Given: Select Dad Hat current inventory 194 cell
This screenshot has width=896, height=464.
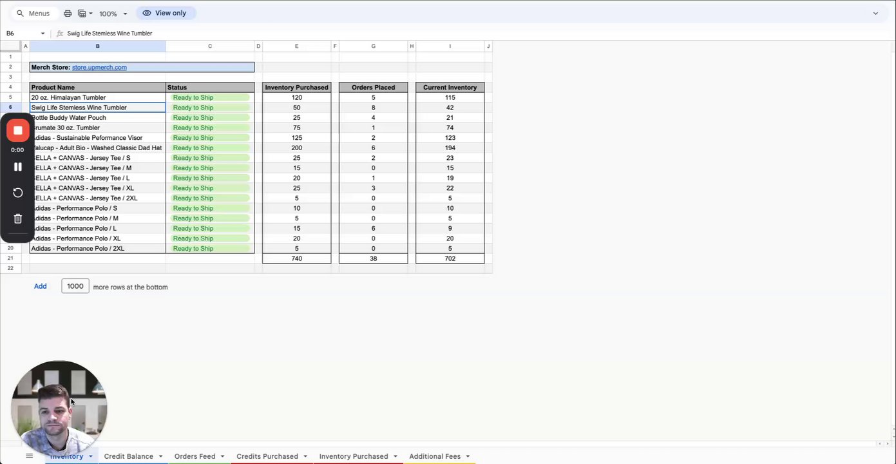Looking at the screenshot, I should tap(450, 148).
